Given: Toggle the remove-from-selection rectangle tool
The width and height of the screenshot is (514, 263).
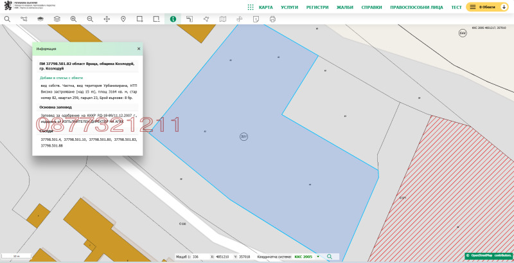Looking at the screenshot, I should (156, 19).
